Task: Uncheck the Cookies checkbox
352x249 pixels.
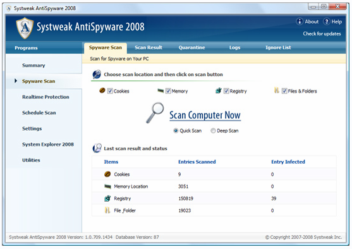Action: coord(110,91)
